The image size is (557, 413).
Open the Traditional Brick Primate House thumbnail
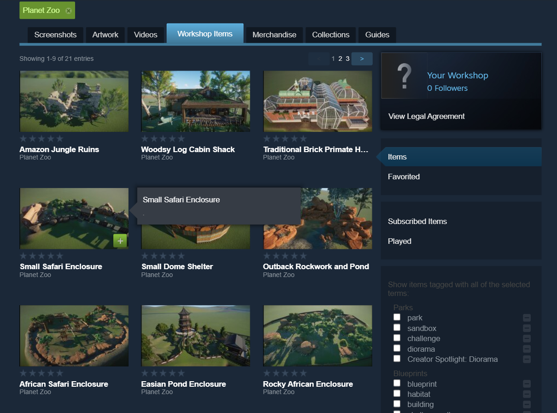pyautogui.click(x=317, y=101)
